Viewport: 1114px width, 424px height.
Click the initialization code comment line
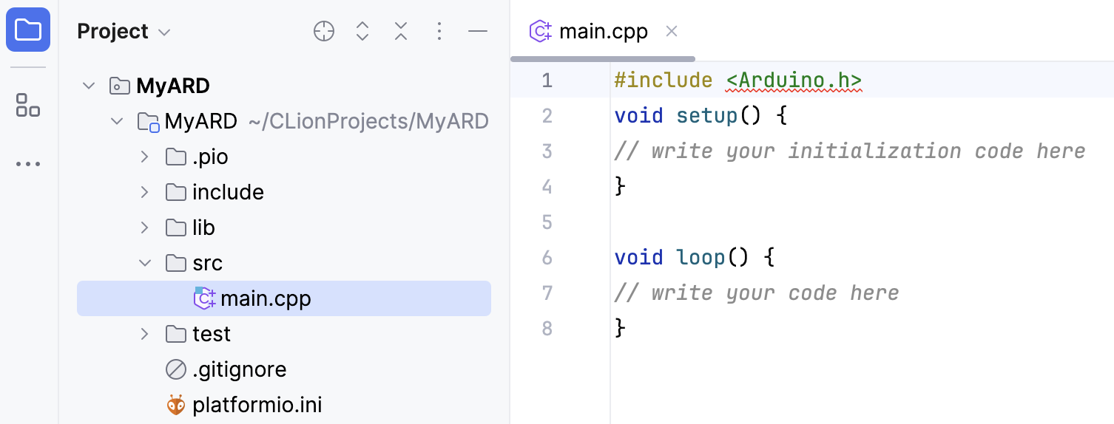(850, 151)
